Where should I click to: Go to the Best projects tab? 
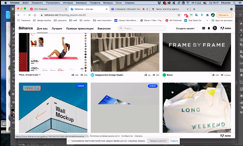[57, 28]
